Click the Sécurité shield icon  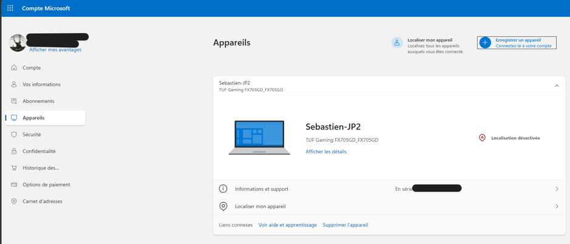14,134
